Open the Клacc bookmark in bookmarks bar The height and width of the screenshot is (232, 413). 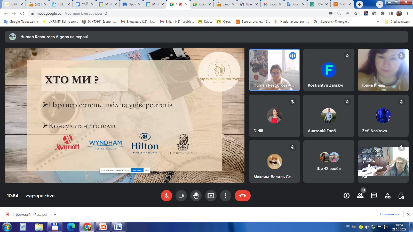click(x=205, y=22)
